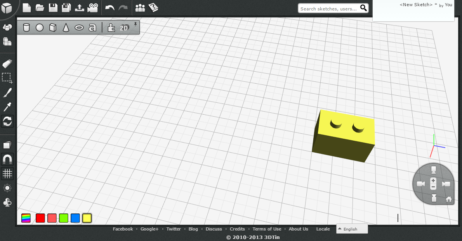Click the Save As floppy icon

pyautogui.click(x=66, y=8)
